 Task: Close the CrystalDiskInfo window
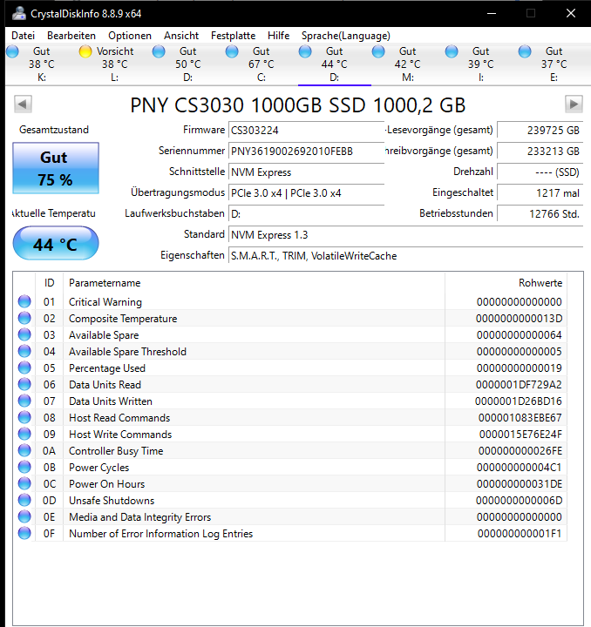click(571, 14)
